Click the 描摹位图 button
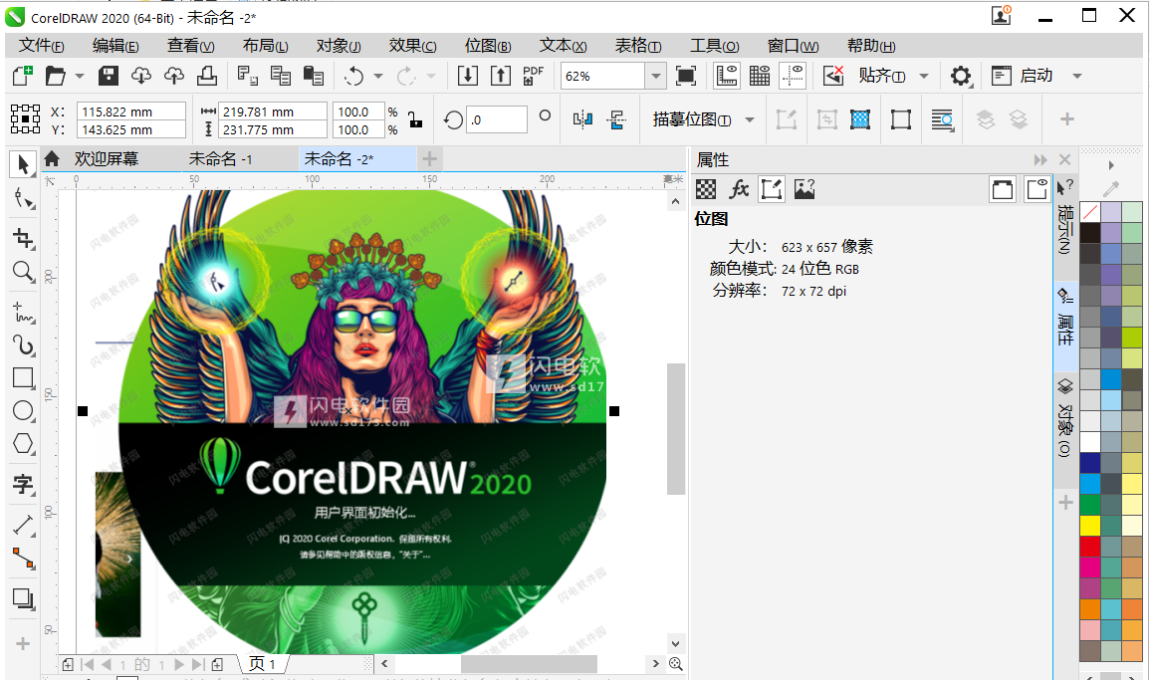 click(692, 119)
